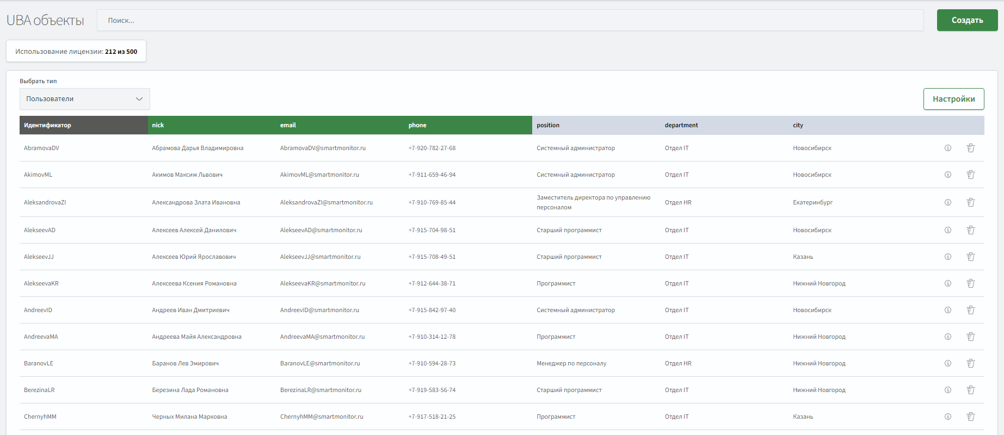Image resolution: width=1004 pixels, height=435 pixels.
Task: Click trash icon for AlekseevAD
Action: 971,230
